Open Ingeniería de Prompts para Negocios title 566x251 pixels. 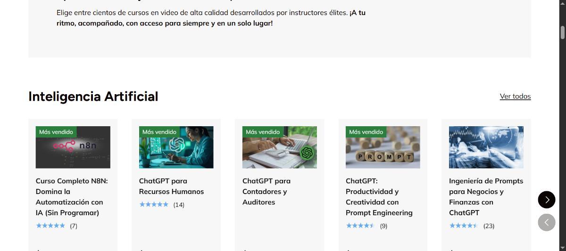[486, 197]
